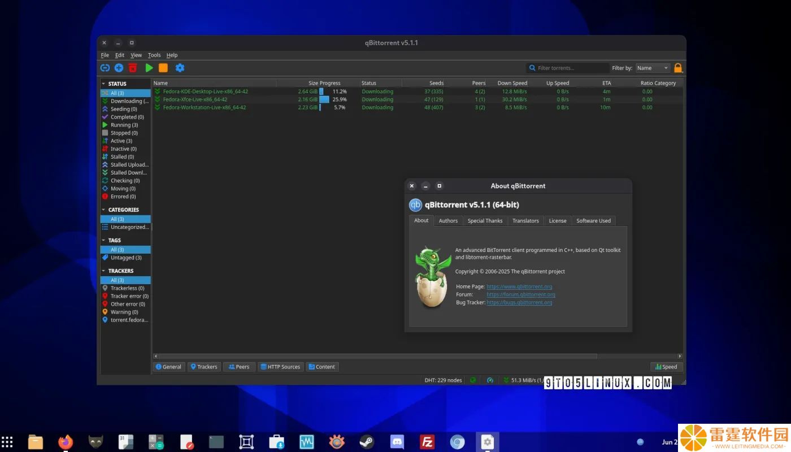The height and width of the screenshot is (452, 791).
Task: Filter by Moving (0) status
Action: click(125, 189)
